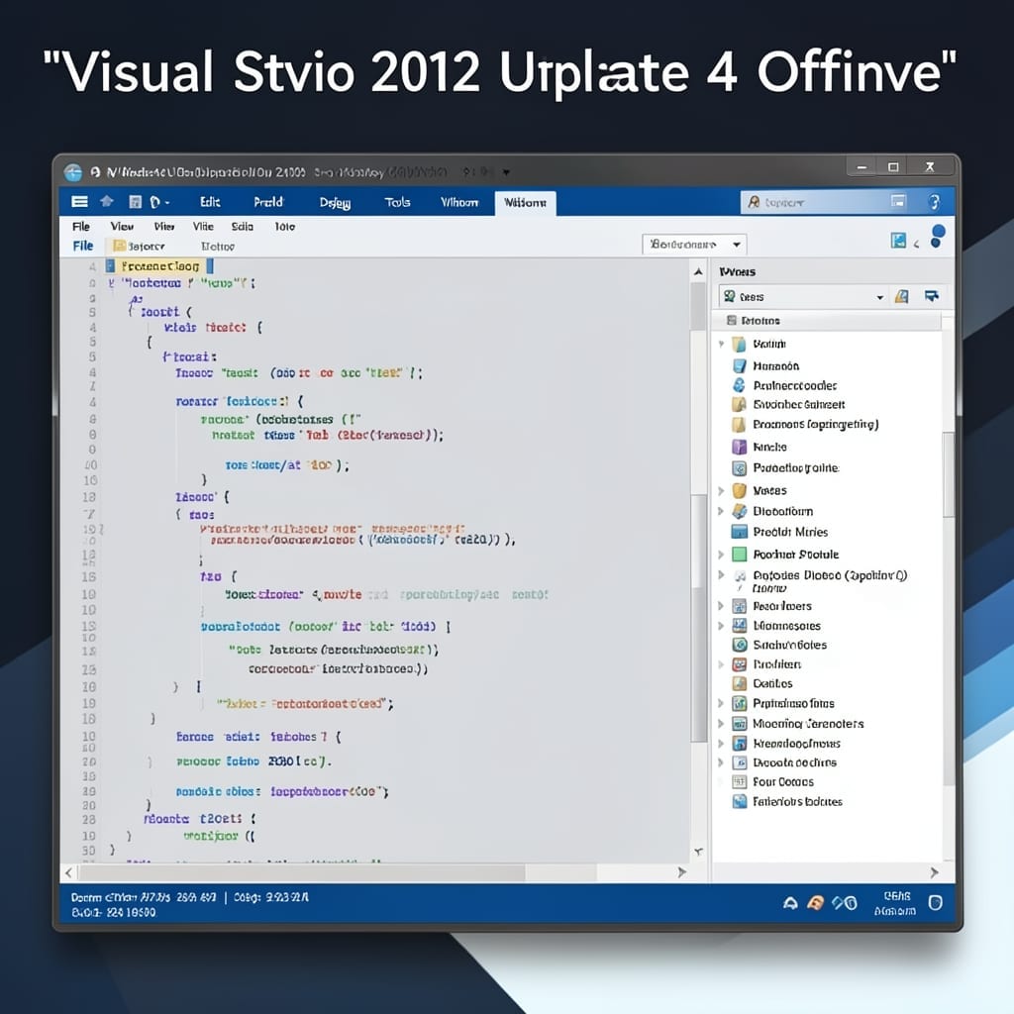Select the active Wiilsonn ribbon tab
Viewport: 1014px width, 1014px height.
click(525, 202)
